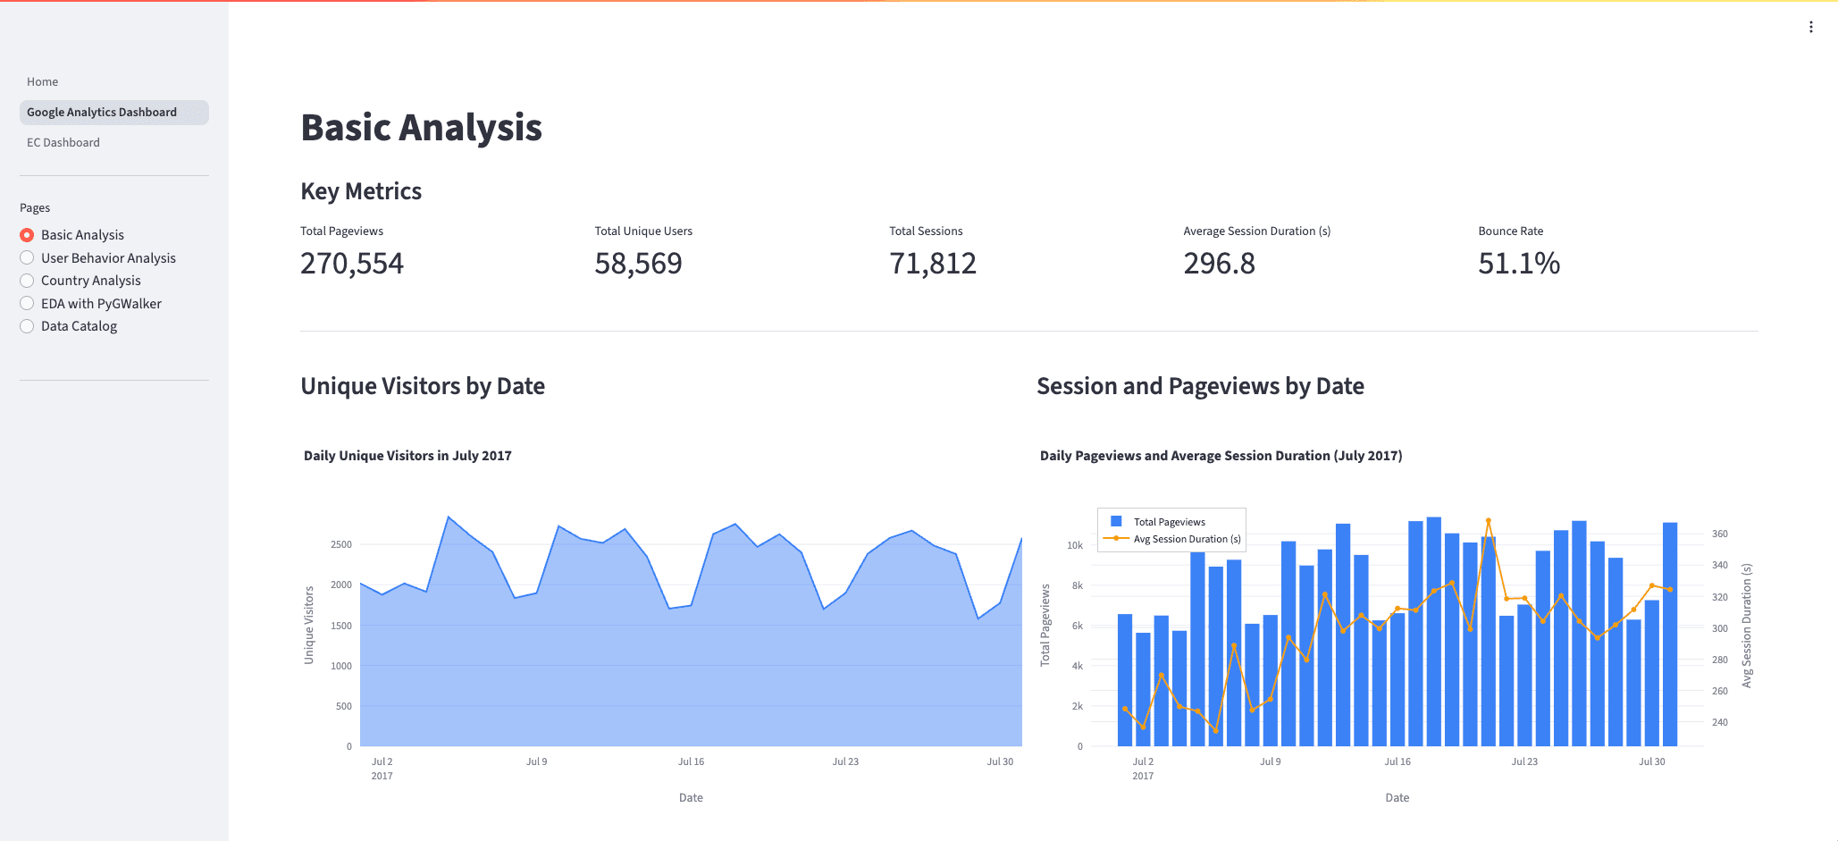Click Jul 16 tick on visitors chart
The image size is (1838, 841).
[691, 761]
